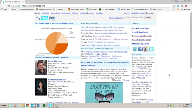Open Membership Chart link
This screenshot has height=108, width=192.
[x=140, y=44]
